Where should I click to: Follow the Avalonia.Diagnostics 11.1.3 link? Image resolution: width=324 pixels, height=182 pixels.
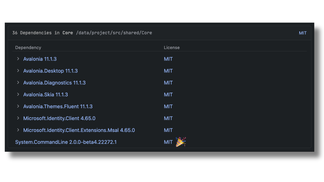click(54, 83)
